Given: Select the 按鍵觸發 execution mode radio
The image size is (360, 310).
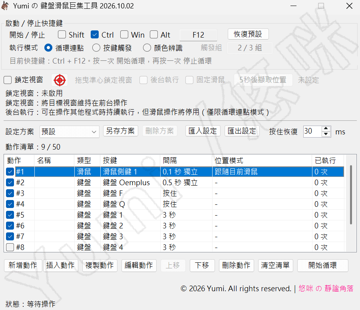Looking at the screenshot, I should point(96,48).
